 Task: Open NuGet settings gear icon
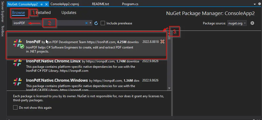pos(252,23)
